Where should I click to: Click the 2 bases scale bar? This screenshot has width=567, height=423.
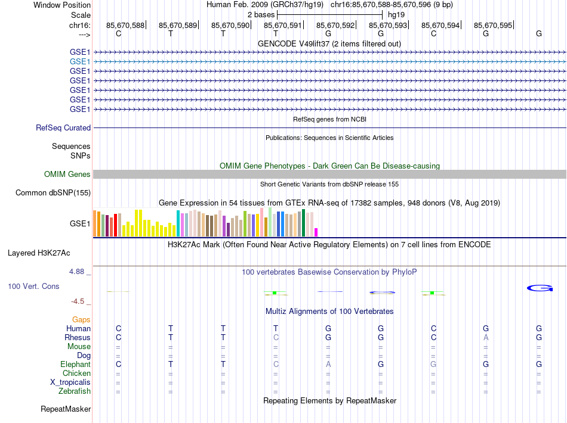329,14
